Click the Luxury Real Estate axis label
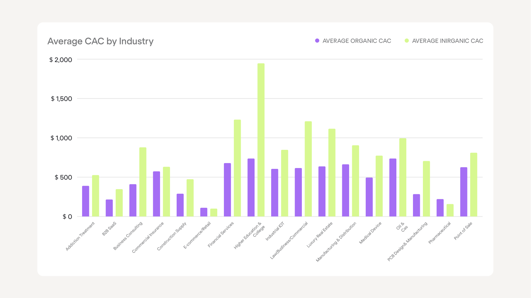Image resolution: width=531 pixels, height=298 pixels. (x=320, y=235)
